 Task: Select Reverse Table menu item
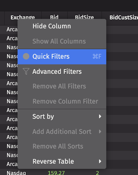(62, 161)
